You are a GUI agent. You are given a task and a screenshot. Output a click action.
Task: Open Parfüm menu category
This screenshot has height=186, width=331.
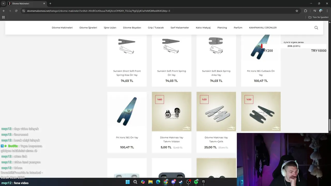click(x=238, y=28)
